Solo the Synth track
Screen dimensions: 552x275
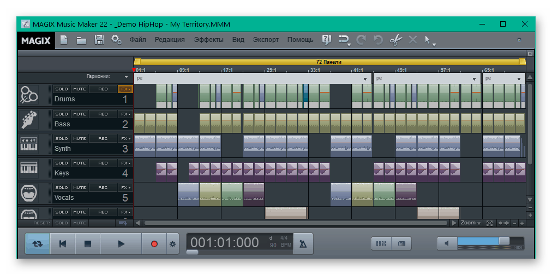[x=62, y=138]
